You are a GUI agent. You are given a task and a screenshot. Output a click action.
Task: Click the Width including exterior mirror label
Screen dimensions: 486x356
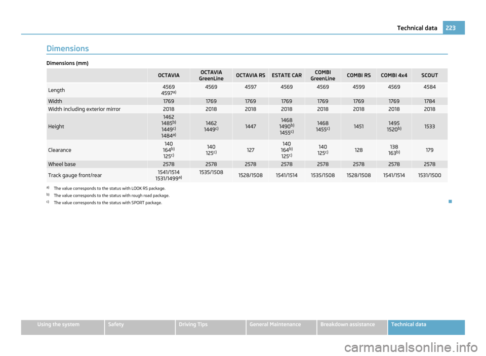pyautogui.click(x=85, y=109)
